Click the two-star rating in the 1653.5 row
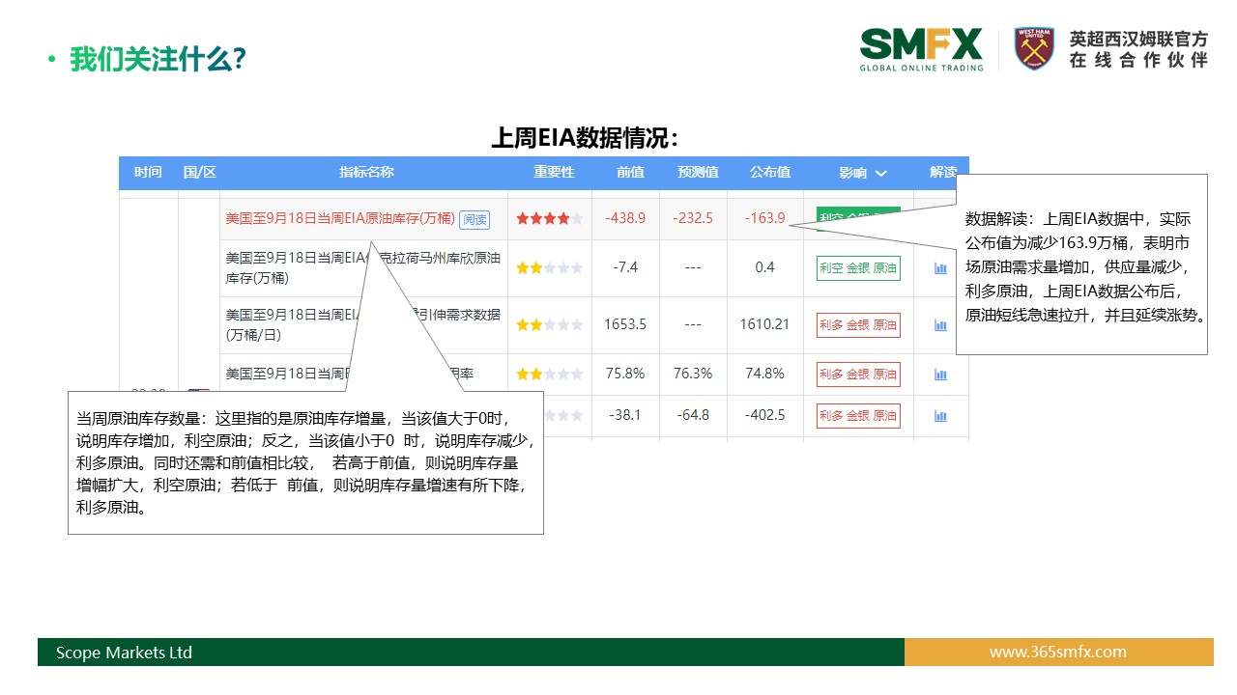This screenshot has height=695, width=1237. click(549, 325)
